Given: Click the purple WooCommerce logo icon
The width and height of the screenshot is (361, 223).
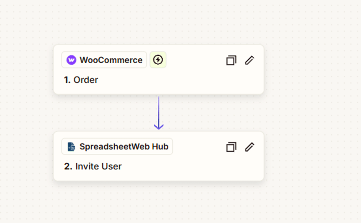Looking at the screenshot, I should [x=71, y=60].
